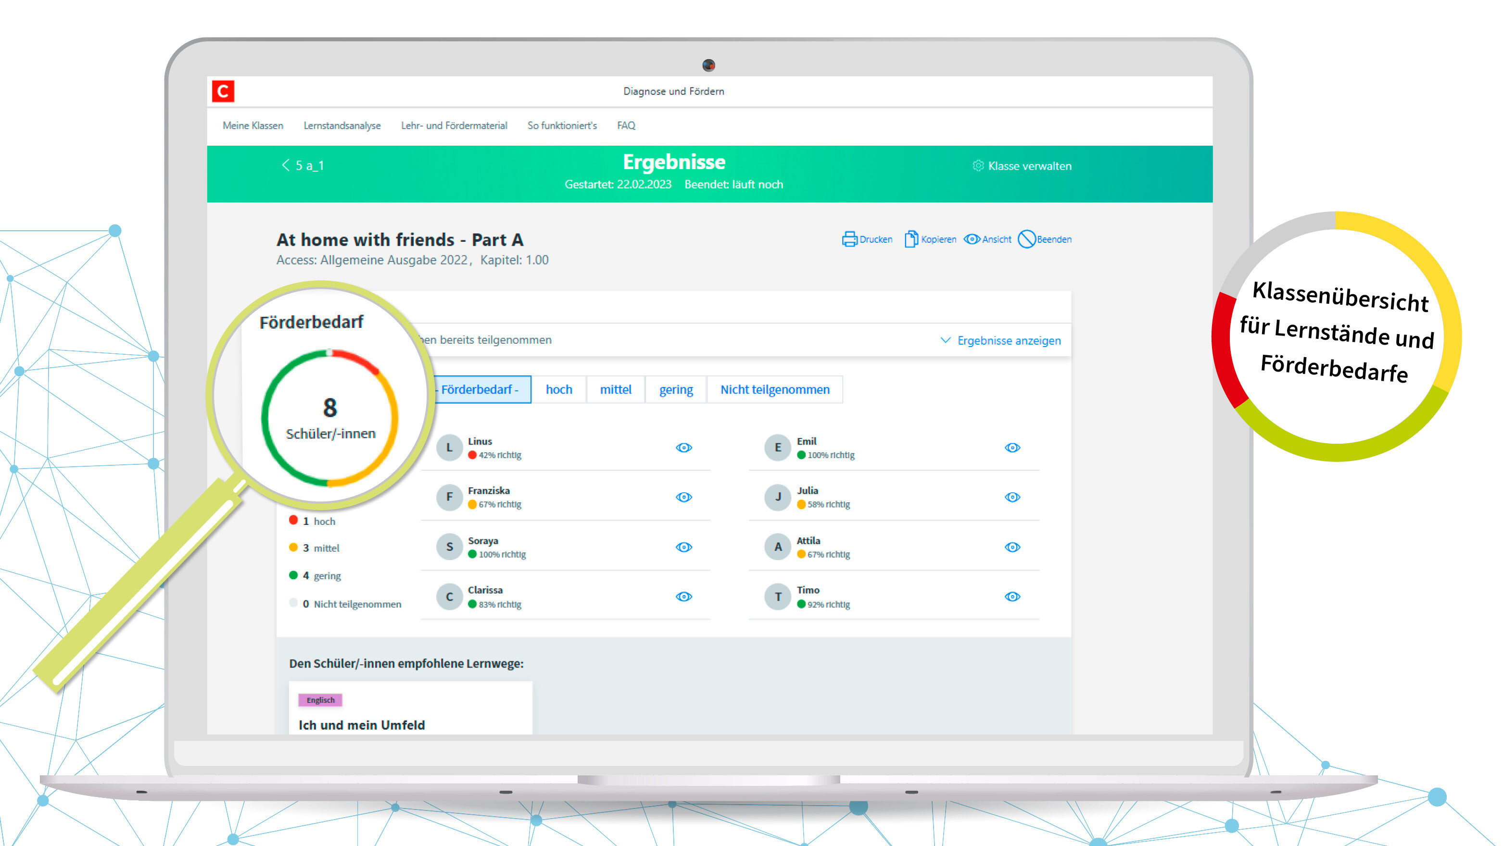Open the Ich und mein Umfeld card
Image resolution: width=1503 pixels, height=846 pixels.
[x=361, y=725]
